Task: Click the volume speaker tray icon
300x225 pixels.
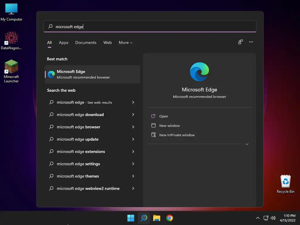Action: coord(273,218)
